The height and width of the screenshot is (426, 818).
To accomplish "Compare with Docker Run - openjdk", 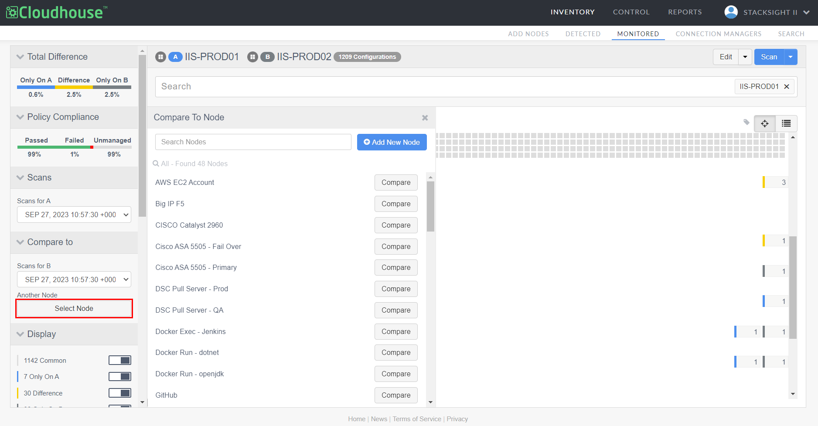I will click(x=396, y=374).
